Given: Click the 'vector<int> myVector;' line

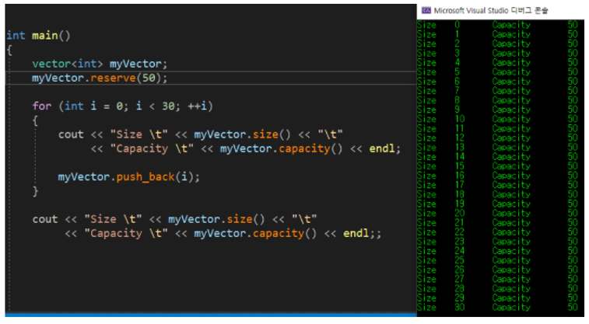Looking at the screenshot, I should coord(100,64).
